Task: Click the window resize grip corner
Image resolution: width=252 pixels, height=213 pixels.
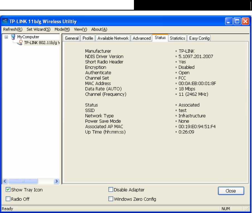Action: coord(247,209)
